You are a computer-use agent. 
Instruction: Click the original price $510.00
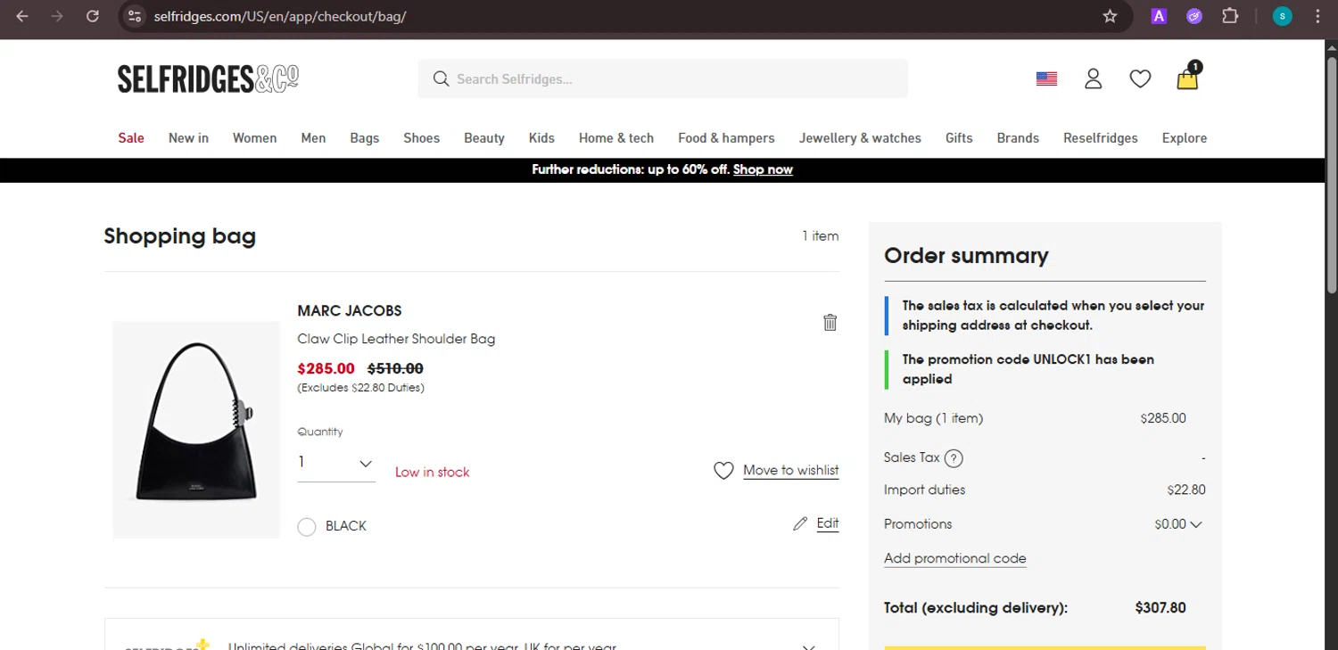[395, 368]
